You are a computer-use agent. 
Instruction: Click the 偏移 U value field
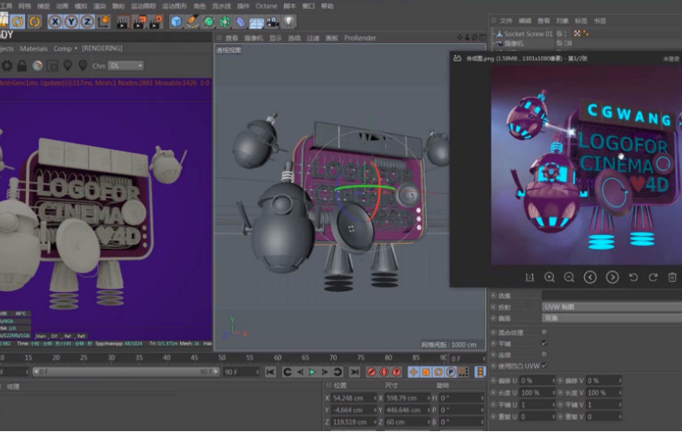[x=537, y=380]
